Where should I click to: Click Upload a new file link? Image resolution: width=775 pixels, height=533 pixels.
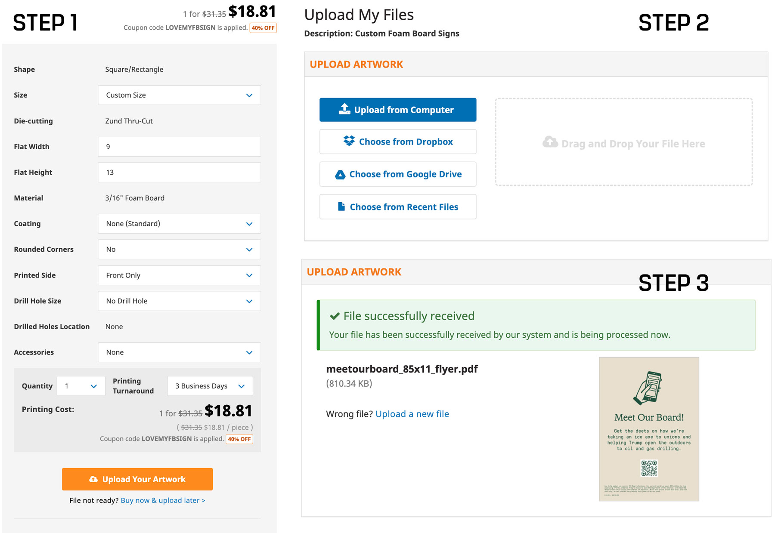(412, 414)
